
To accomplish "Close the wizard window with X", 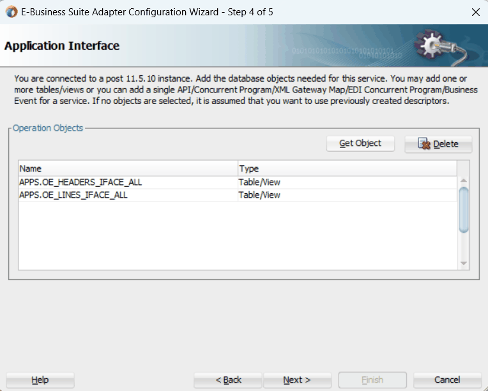I will tap(476, 12).
